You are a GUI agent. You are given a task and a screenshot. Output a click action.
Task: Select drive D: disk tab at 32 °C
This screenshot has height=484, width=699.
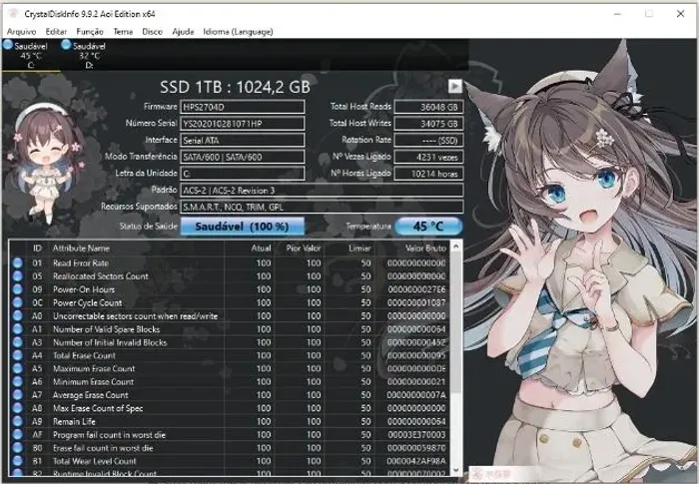click(x=89, y=55)
